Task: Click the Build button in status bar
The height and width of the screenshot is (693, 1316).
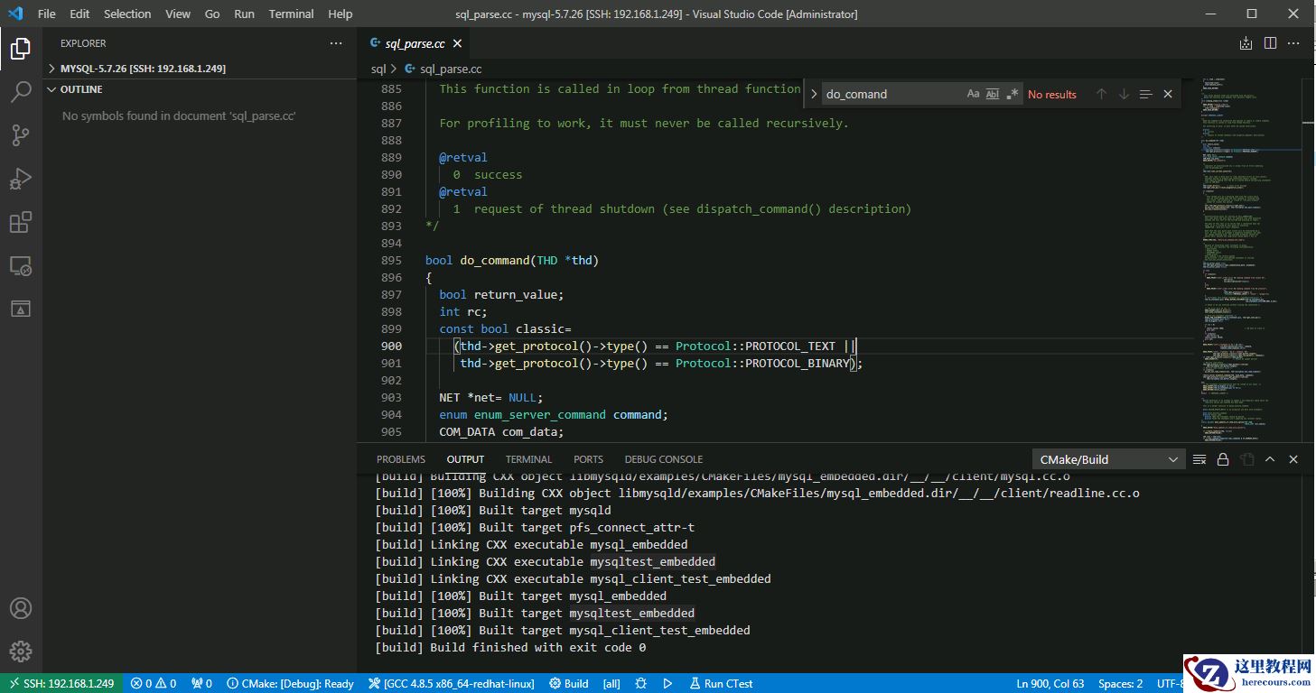Action: tap(568, 683)
